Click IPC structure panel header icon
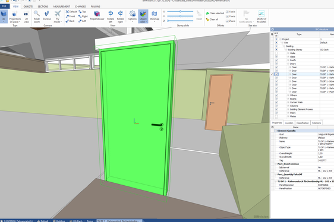Viewport: 334px width, 222px height. click(x=272, y=29)
